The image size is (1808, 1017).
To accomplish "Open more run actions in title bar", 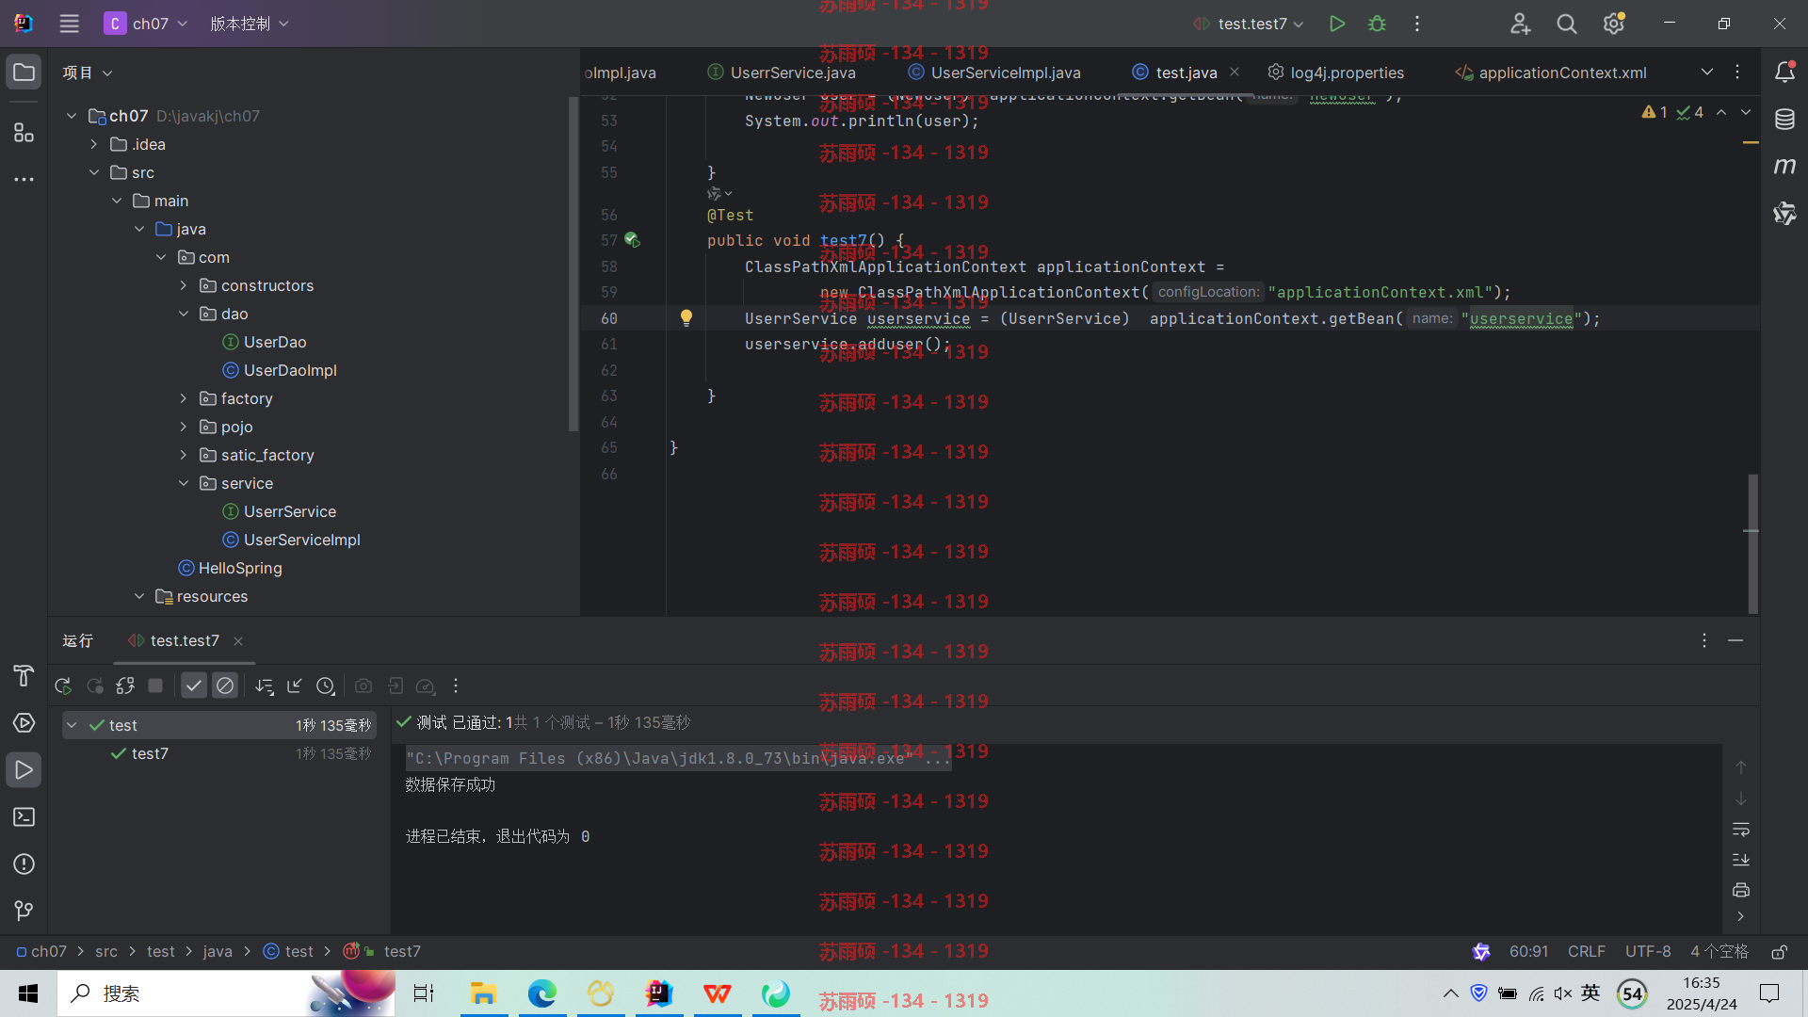I will pyautogui.click(x=1417, y=24).
